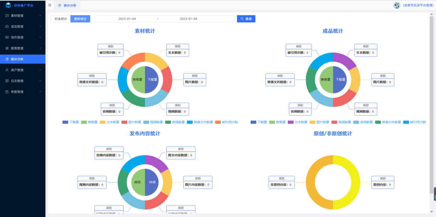Open the 统计分析 sidebar menu item
The width and height of the screenshot is (436, 217).
(17, 59)
